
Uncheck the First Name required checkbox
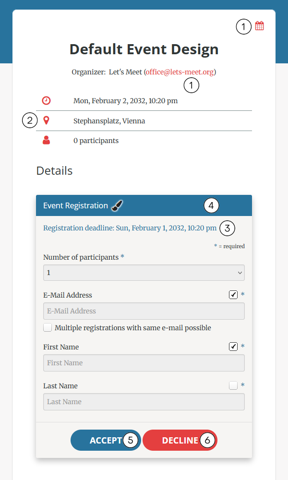[233, 346]
